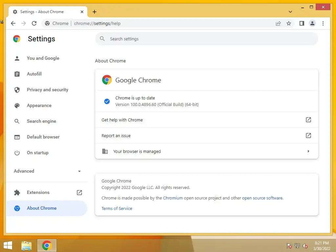Open Terms of Service link
336x252 pixels.
[x=117, y=208]
